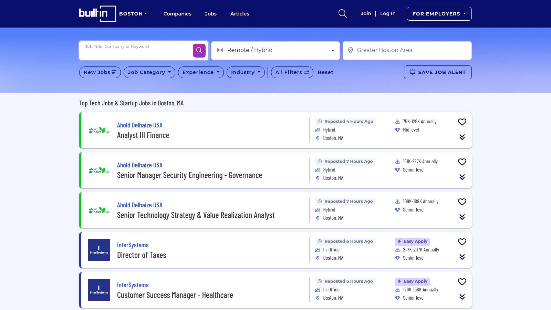Click the '109K-188K Annually' salary text
The width and height of the screenshot is (551, 310).
[420, 201]
